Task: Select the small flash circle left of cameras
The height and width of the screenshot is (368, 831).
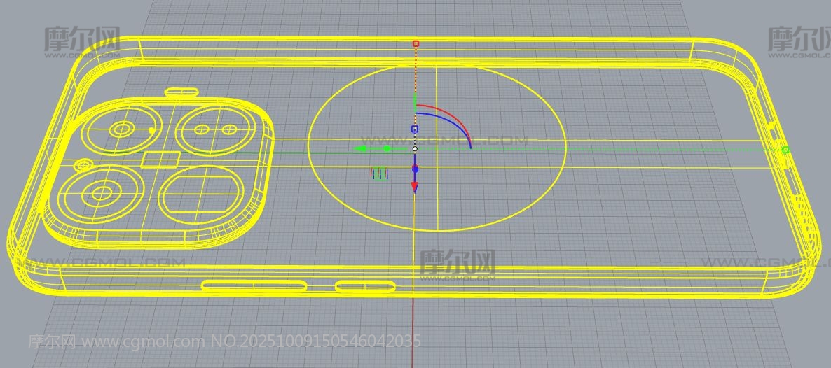Action: click(x=83, y=165)
